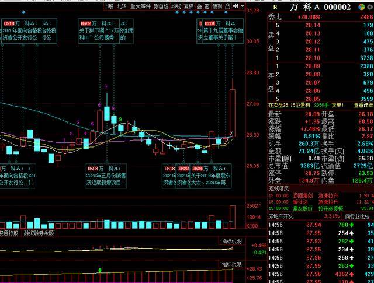The height and width of the screenshot is (283, 374).
Task: Open the gear settings icon
Action: coord(370,7)
